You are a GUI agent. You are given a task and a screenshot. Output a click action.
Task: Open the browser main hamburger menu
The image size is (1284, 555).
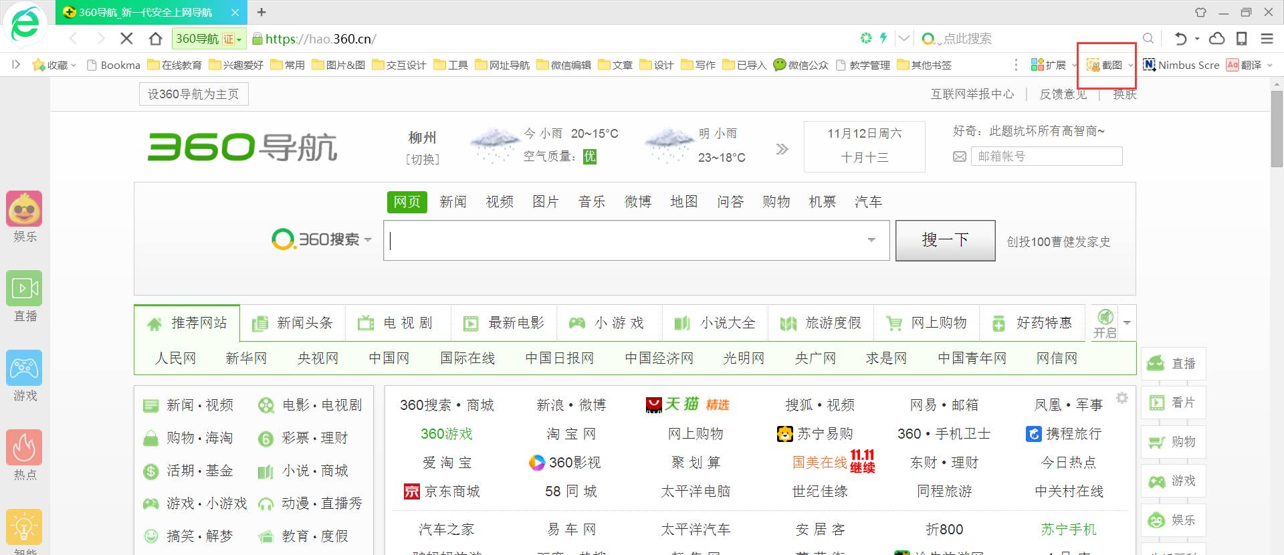[x=1267, y=39]
